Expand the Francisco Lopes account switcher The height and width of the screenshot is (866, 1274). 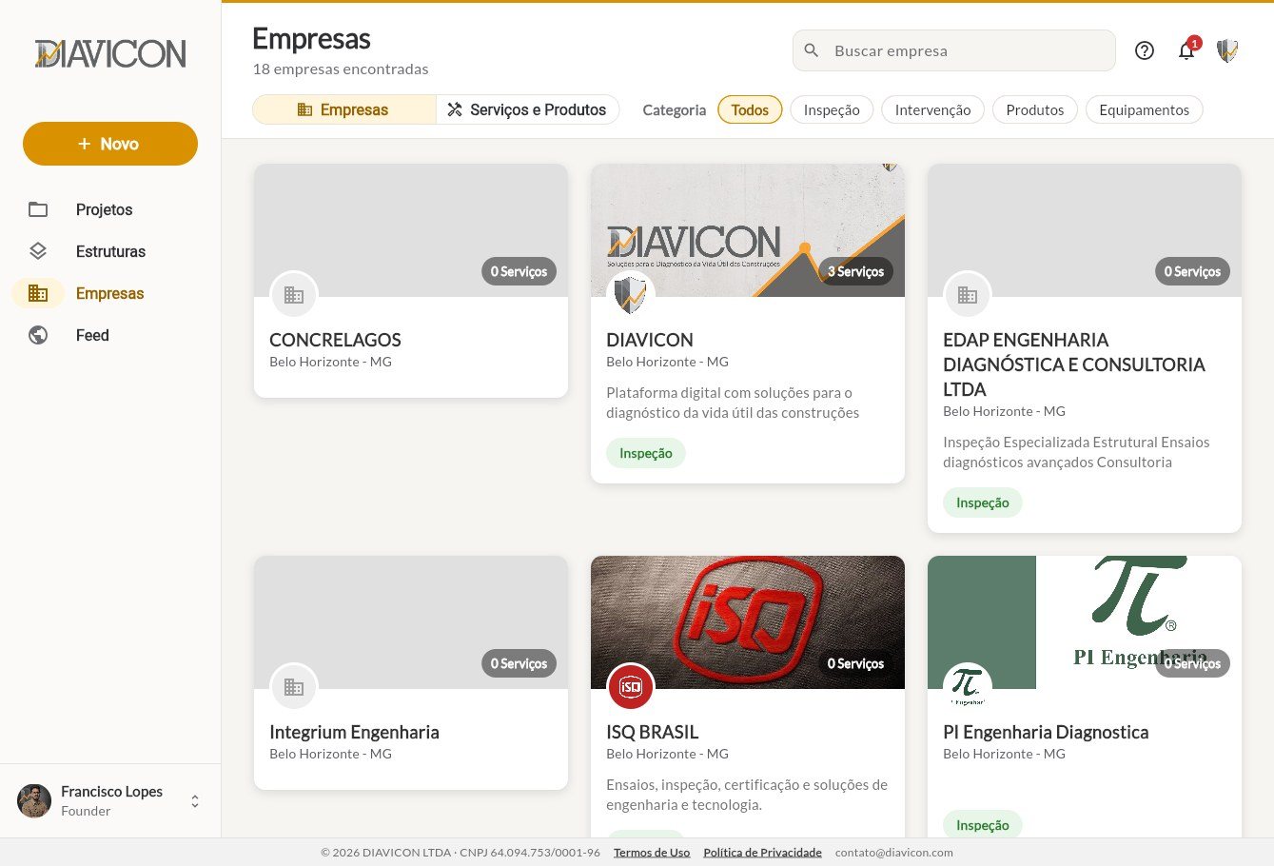pyautogui.click(x=195, y=801)
